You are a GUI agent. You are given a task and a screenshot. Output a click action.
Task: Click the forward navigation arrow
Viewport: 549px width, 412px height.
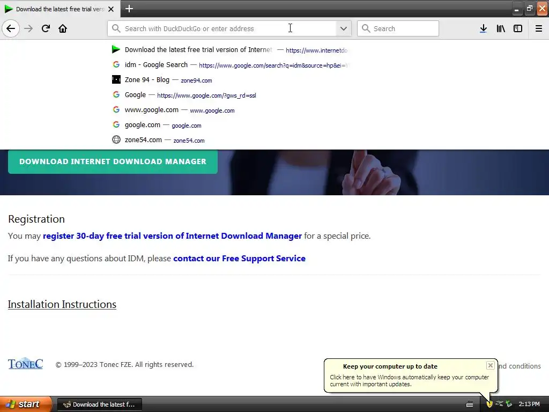click(x=28, y=28)
